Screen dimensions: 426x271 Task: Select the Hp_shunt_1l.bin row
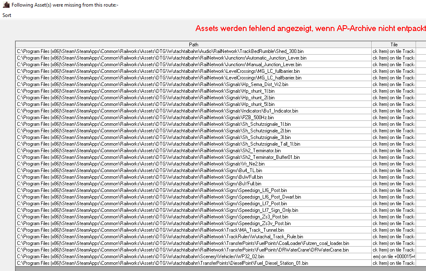194,91
